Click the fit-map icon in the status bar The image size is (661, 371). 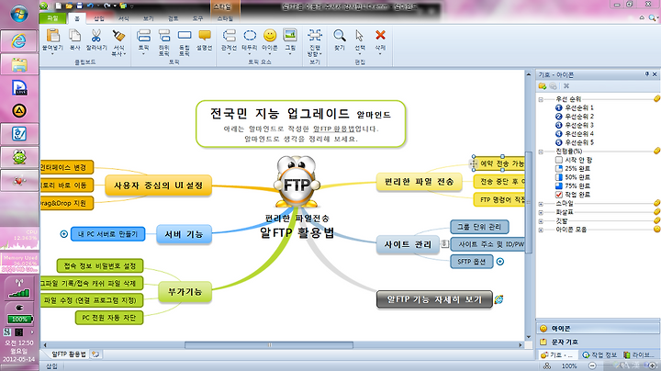click(x=547, y=365)
